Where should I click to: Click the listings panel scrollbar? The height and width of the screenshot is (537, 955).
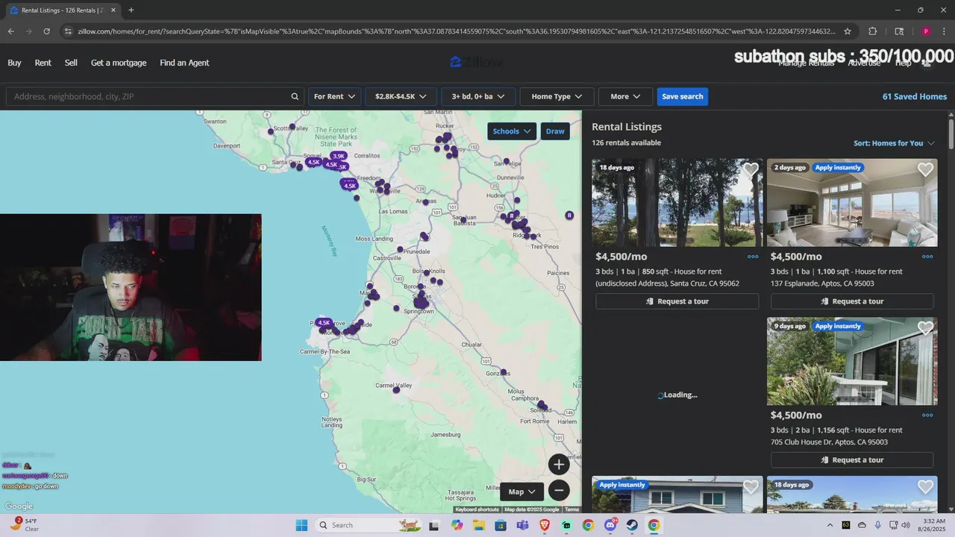tap(951, 133)
